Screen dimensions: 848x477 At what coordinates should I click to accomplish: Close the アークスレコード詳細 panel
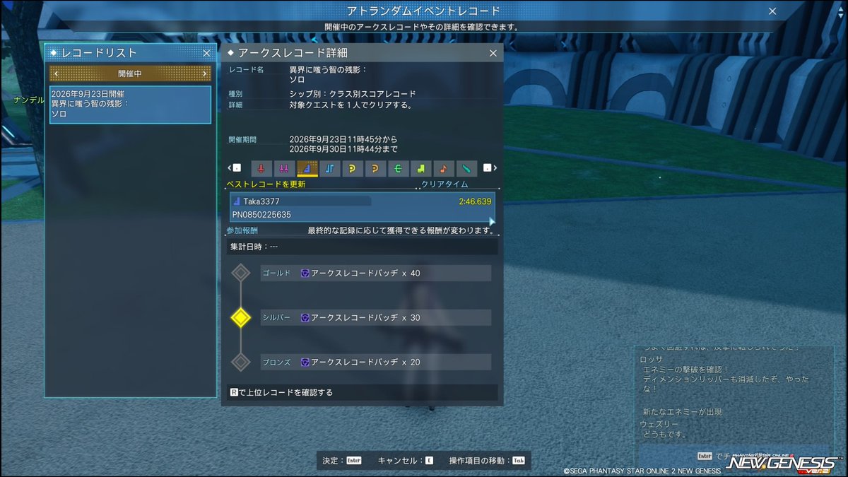[493, 53]
